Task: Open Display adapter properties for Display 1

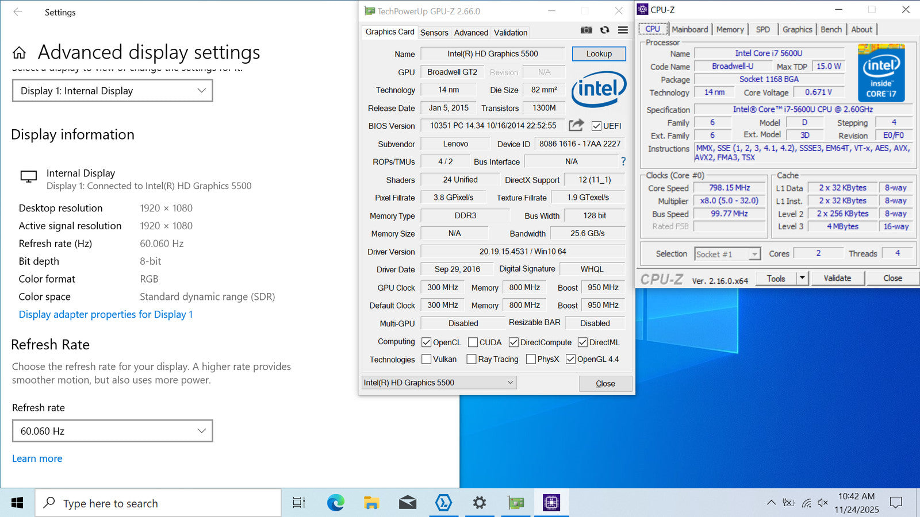Action: pyautogui.click(x=106, y=314)
